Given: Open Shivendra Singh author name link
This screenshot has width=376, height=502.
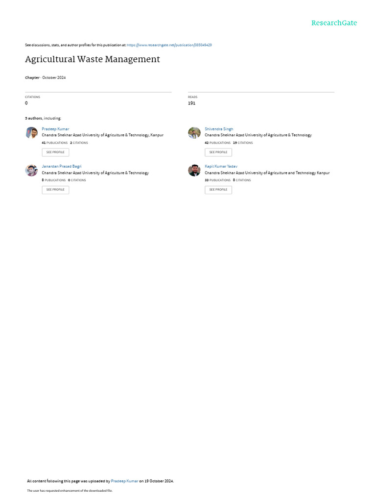Looking at the screenshot, I should coord(219,129).
